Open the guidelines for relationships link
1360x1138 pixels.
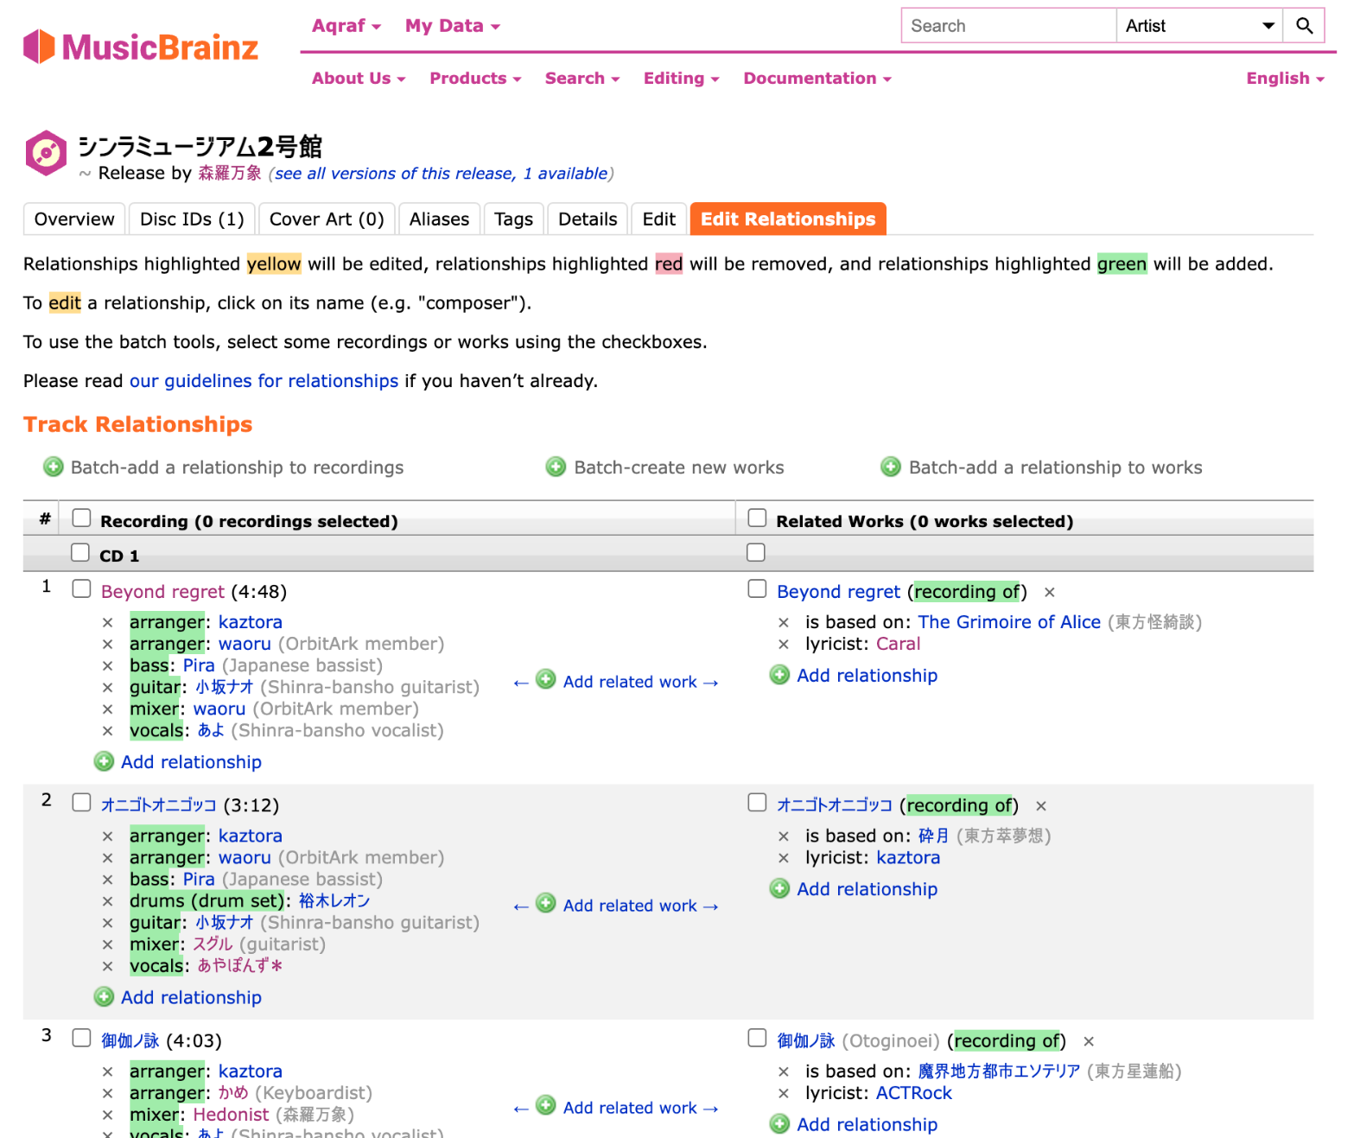point(264,381)
